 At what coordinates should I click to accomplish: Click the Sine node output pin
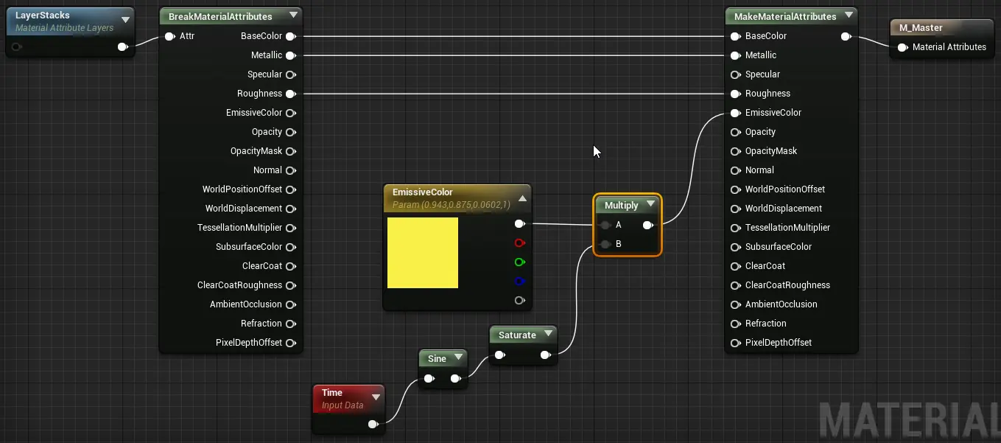[x=456, y=379]
